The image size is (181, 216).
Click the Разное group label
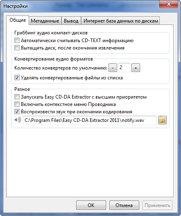[22, 89]
